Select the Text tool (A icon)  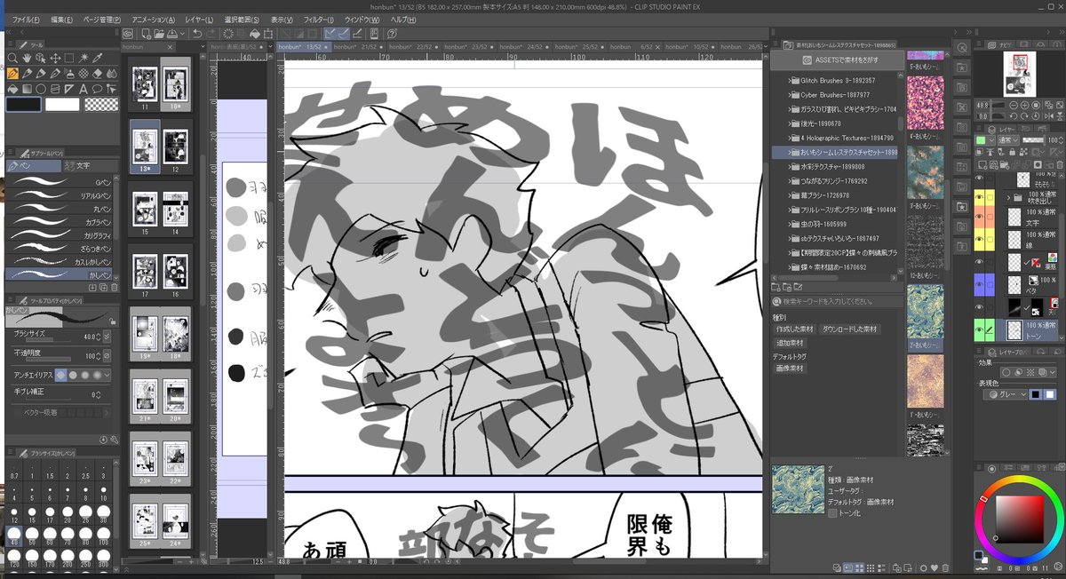[84, 88]
